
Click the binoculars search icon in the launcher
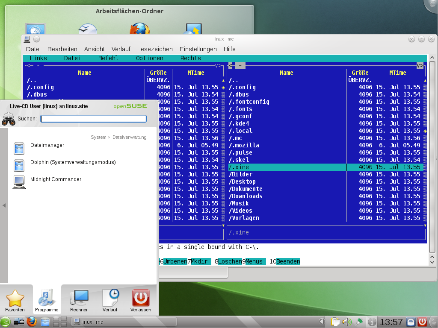[x=8, y=119]
